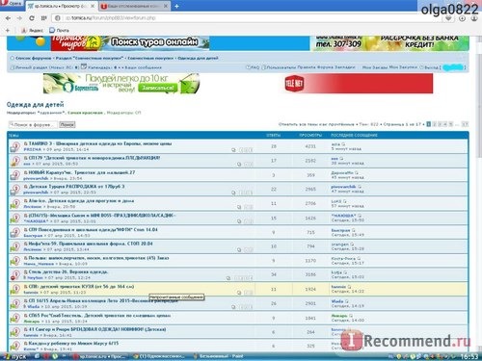Click mark all topics as read link

pos(316,124)
